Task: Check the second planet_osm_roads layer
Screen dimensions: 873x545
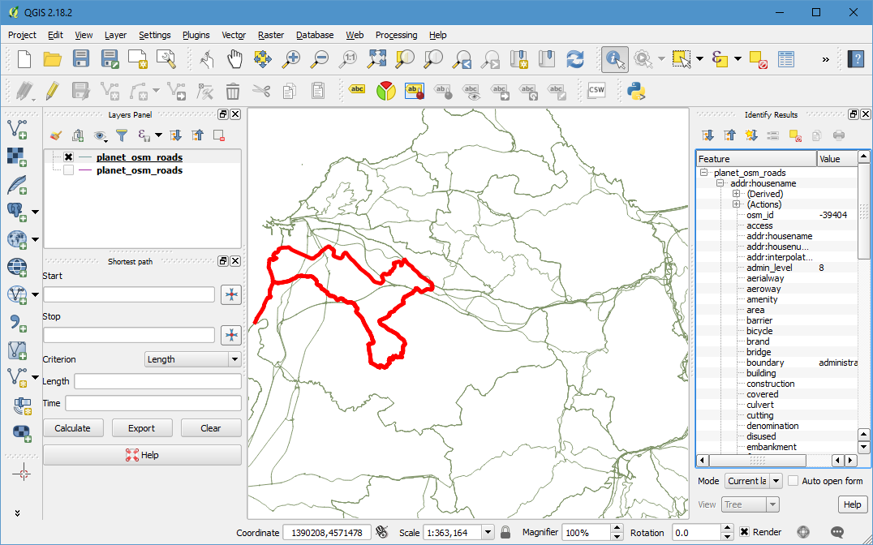Action: coord(68,170)
